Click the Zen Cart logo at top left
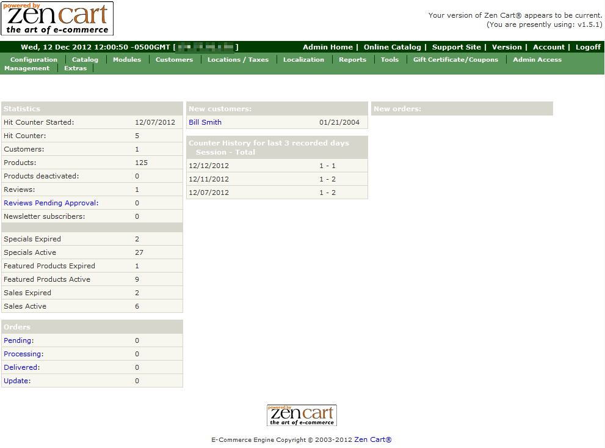Screen dimensions: 605x448 pyautogui.click(x=57, y=19)
